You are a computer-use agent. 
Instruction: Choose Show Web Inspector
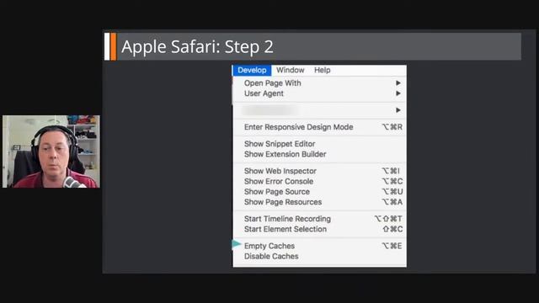[319, 171]
